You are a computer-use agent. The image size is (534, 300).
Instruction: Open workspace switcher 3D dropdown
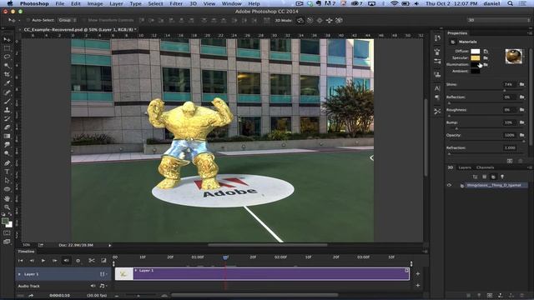tap(499, 20)
